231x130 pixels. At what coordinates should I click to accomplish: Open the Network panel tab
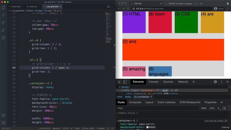[x=183, y=82]
